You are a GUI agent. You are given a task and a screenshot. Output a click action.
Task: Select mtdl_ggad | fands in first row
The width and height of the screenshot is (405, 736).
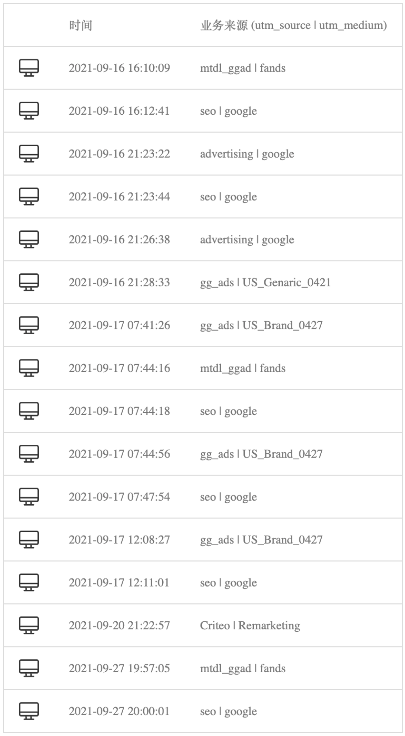pos(243,68)
